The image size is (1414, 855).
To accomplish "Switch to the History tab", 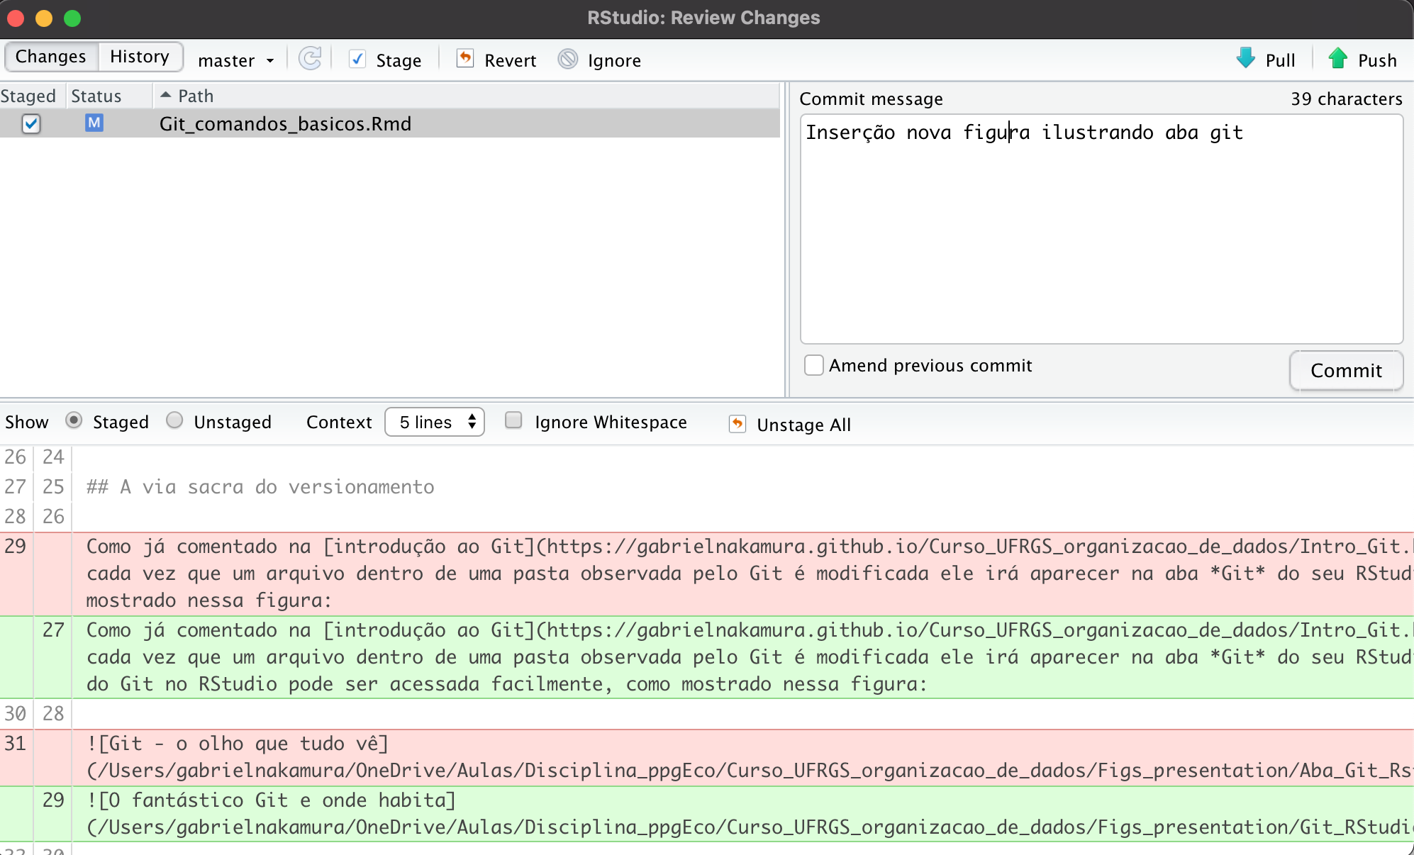I will click(x=140, y=57).
